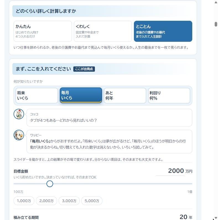218x220 pixels.
Task: Switch to the 毎月いくら tab
Action: (x=81, y=95)
